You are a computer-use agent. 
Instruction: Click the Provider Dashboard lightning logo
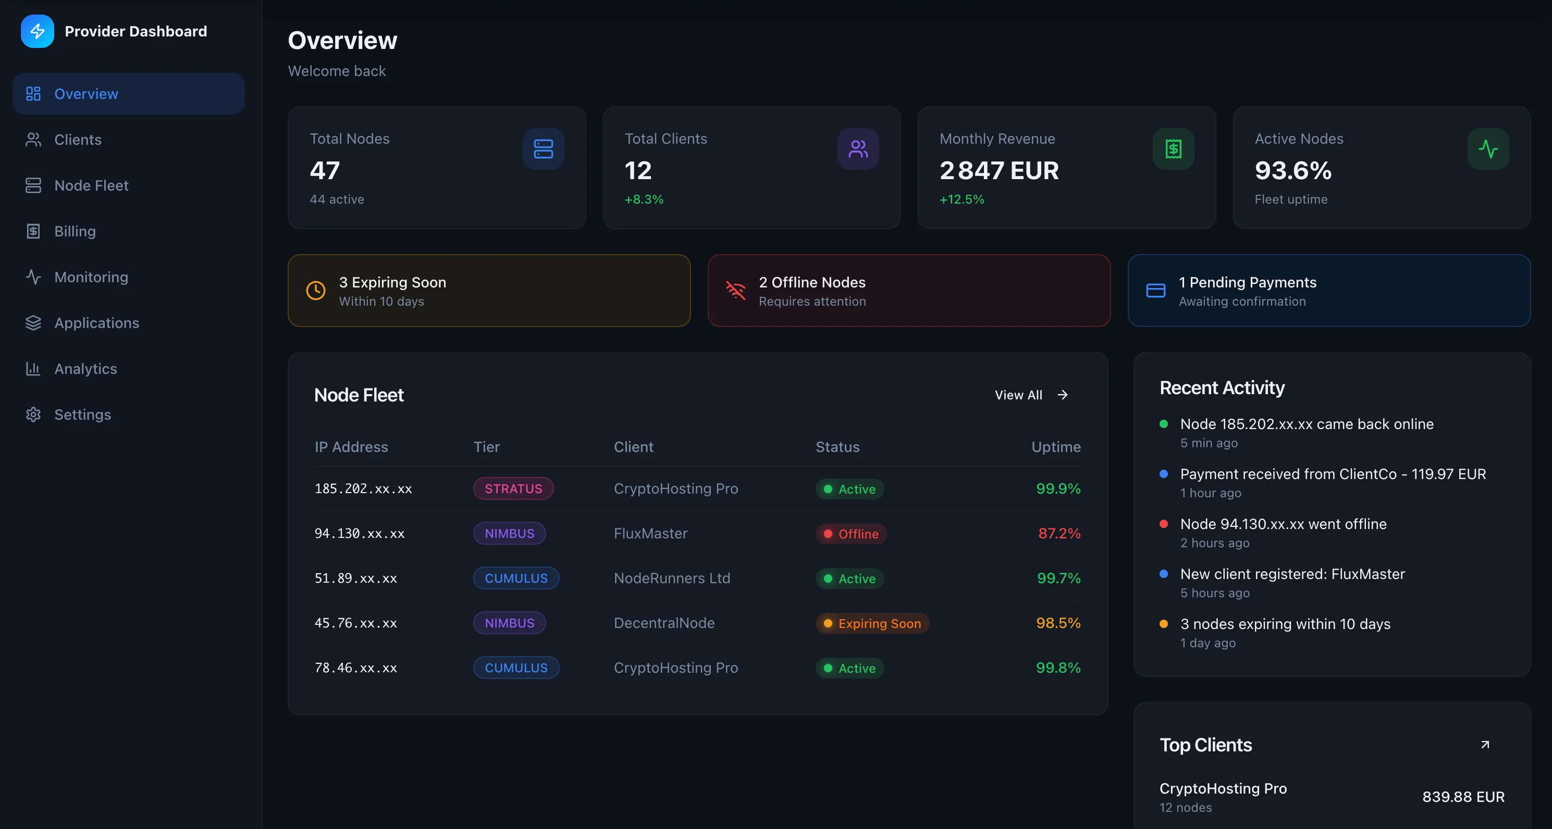tap(37, 31)
